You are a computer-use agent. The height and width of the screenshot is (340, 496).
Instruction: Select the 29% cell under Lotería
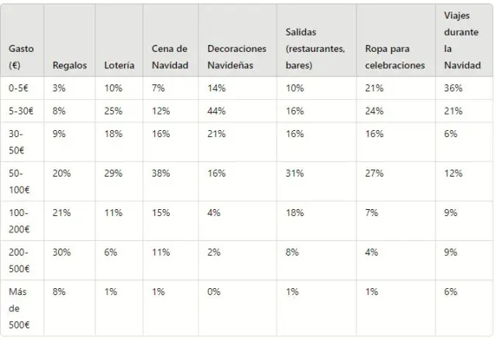tap(113, 173)
